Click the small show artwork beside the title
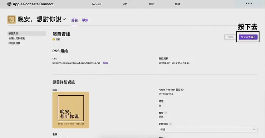The height and width of the screenshot is (138, 265). click(x=11, y=19)
